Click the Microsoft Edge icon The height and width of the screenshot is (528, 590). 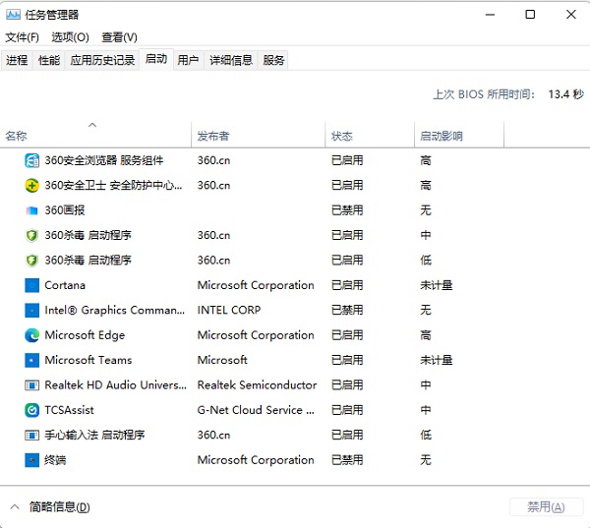tap(31, 335)
